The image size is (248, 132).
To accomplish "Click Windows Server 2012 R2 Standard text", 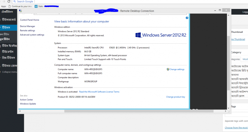I will pyautogui.click(x=73, y=31).
